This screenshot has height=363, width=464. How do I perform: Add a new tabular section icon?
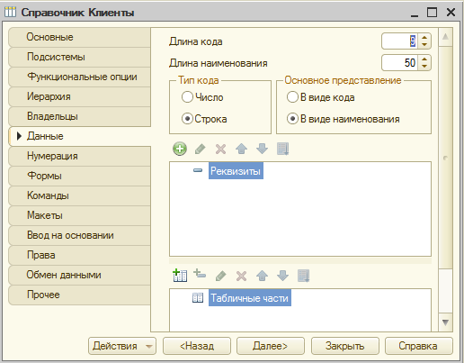tap(180, 276)
